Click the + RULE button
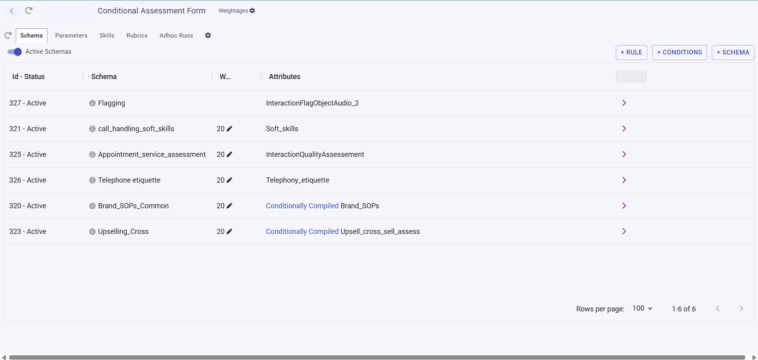The height and width of the screenshot is (360, 758). (631, 52)
